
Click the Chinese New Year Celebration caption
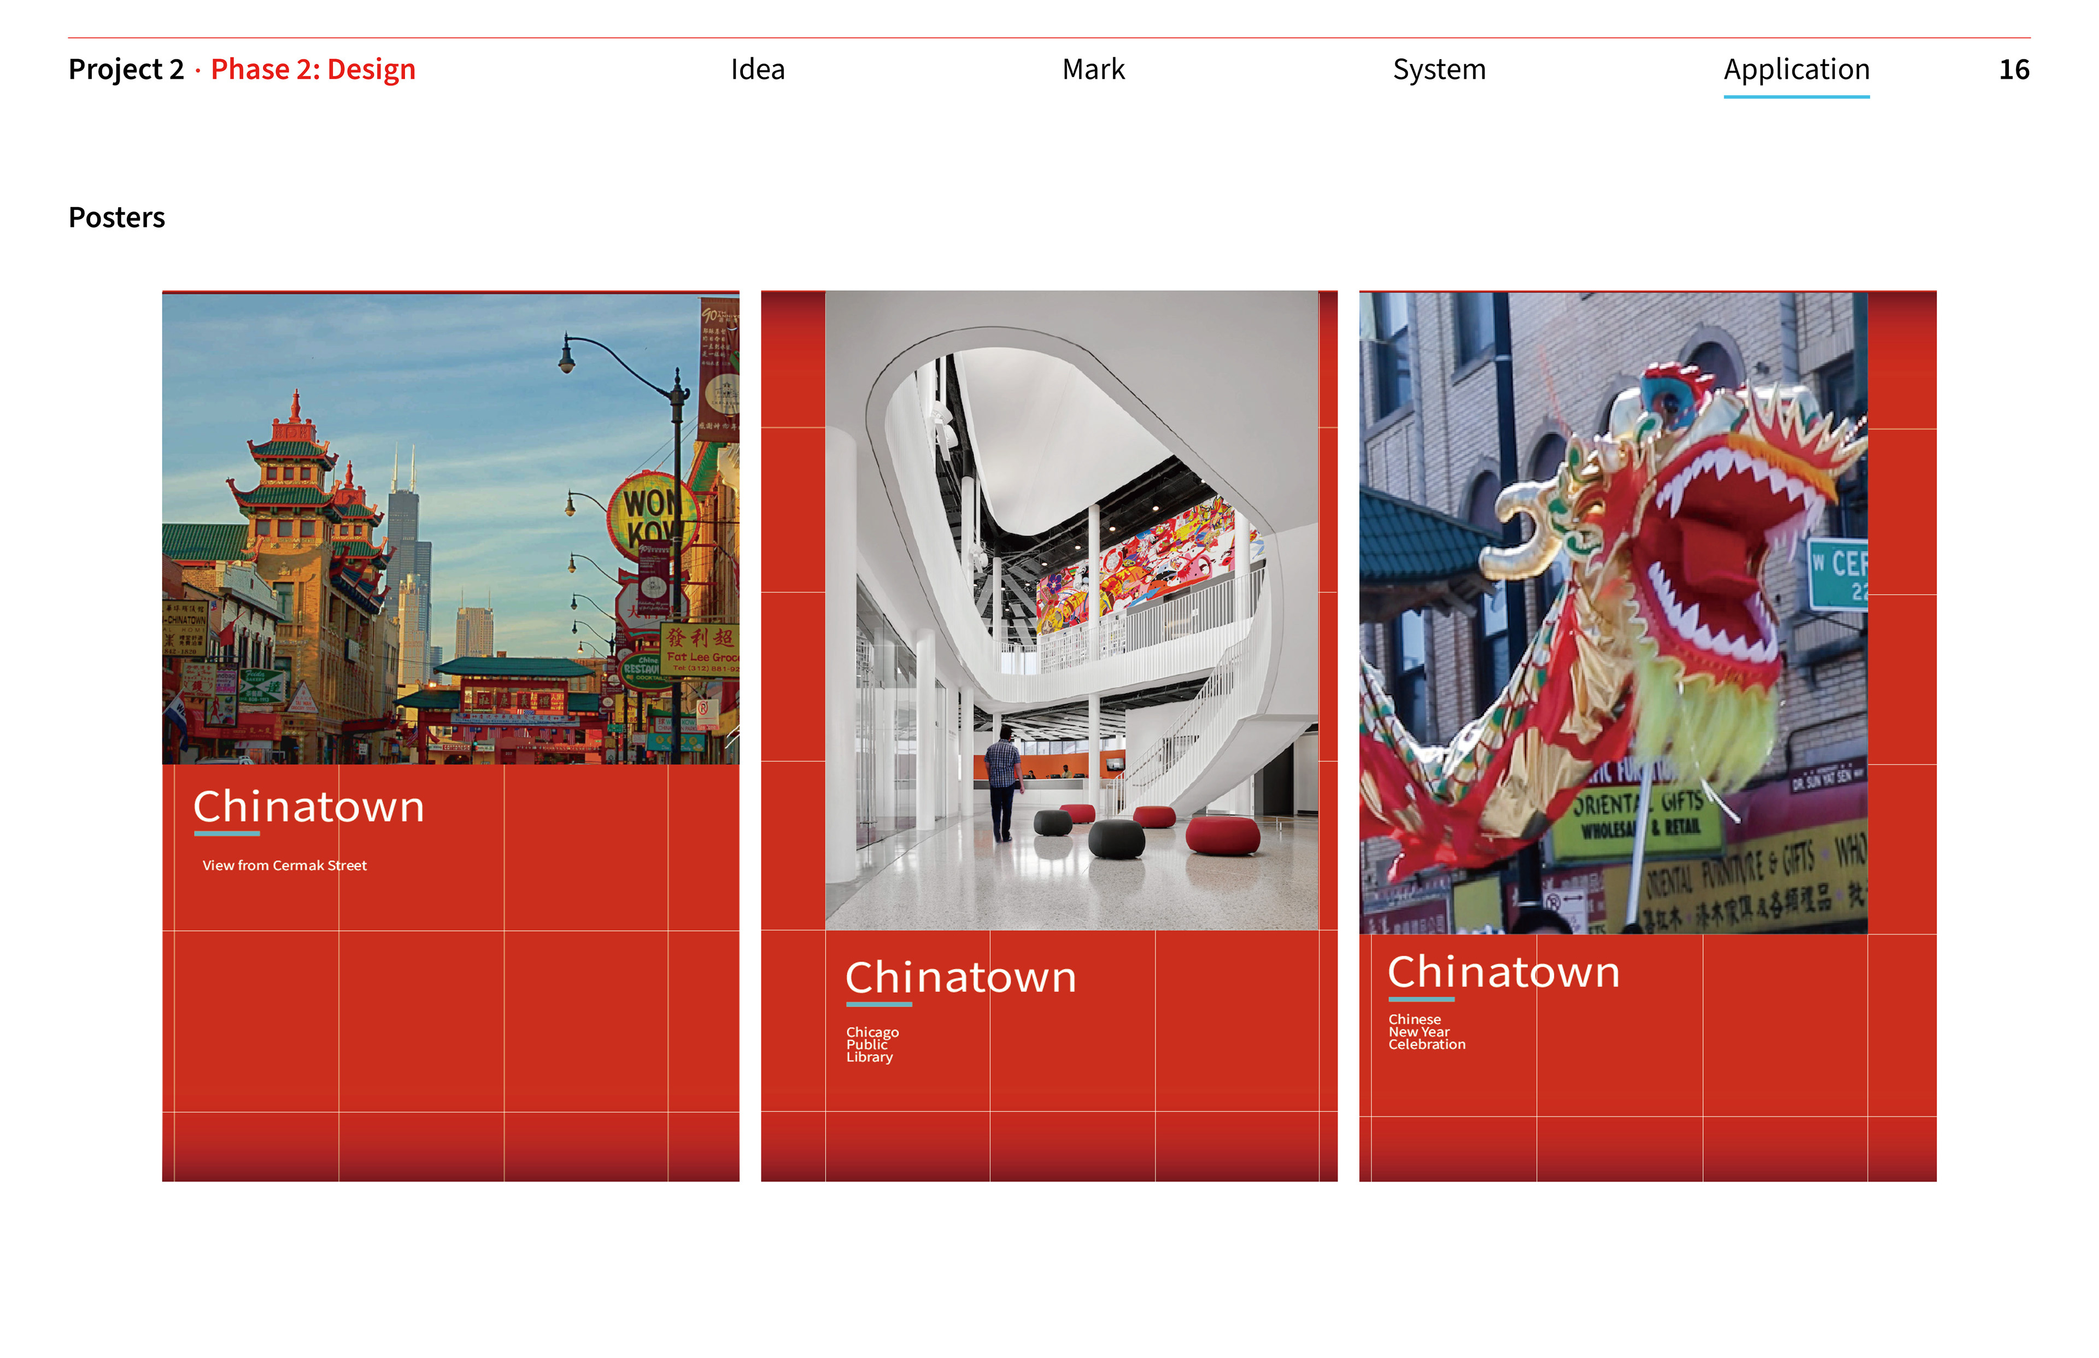pos(1427,1032)
